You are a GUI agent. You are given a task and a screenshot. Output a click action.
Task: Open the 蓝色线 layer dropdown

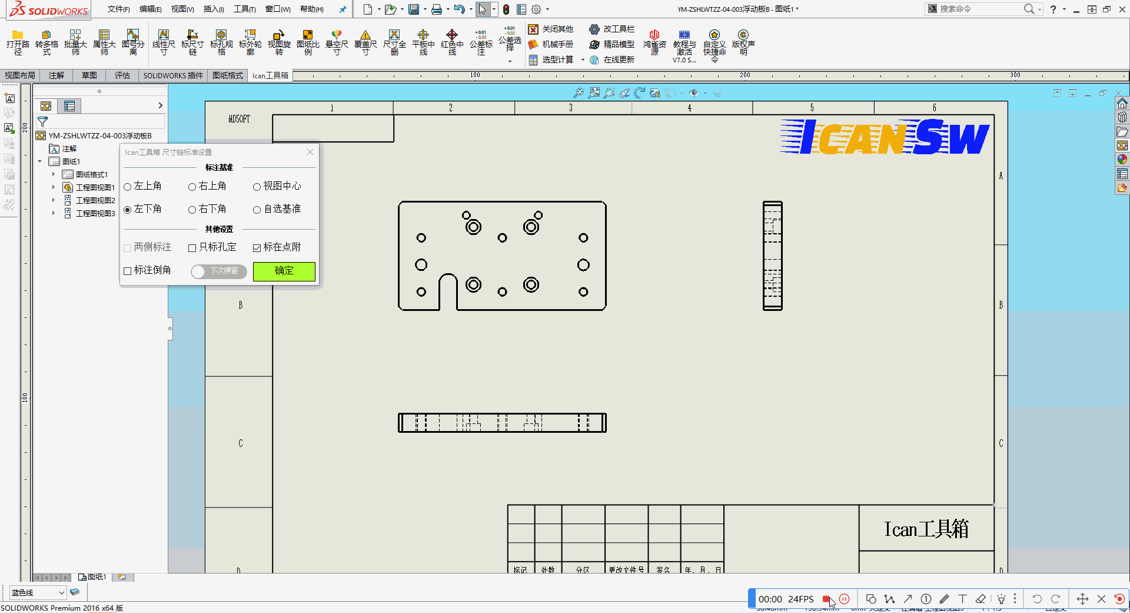point(61,592)
